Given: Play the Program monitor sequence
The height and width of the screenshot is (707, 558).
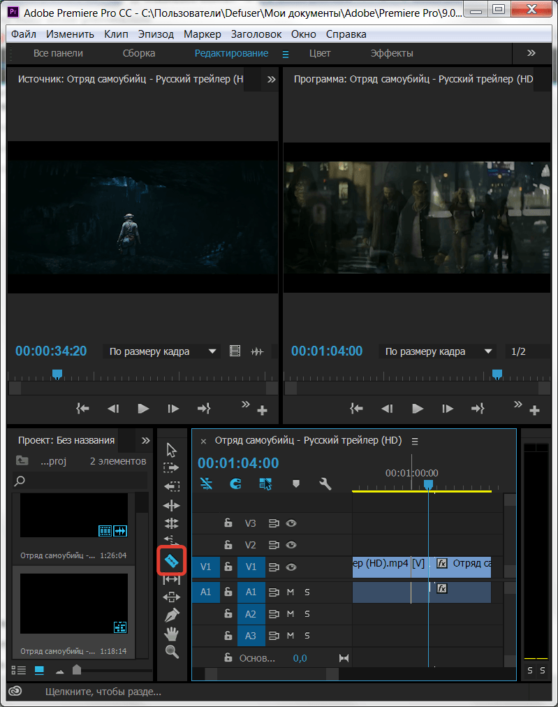Looking at the screenshot, I should point(418,409).
